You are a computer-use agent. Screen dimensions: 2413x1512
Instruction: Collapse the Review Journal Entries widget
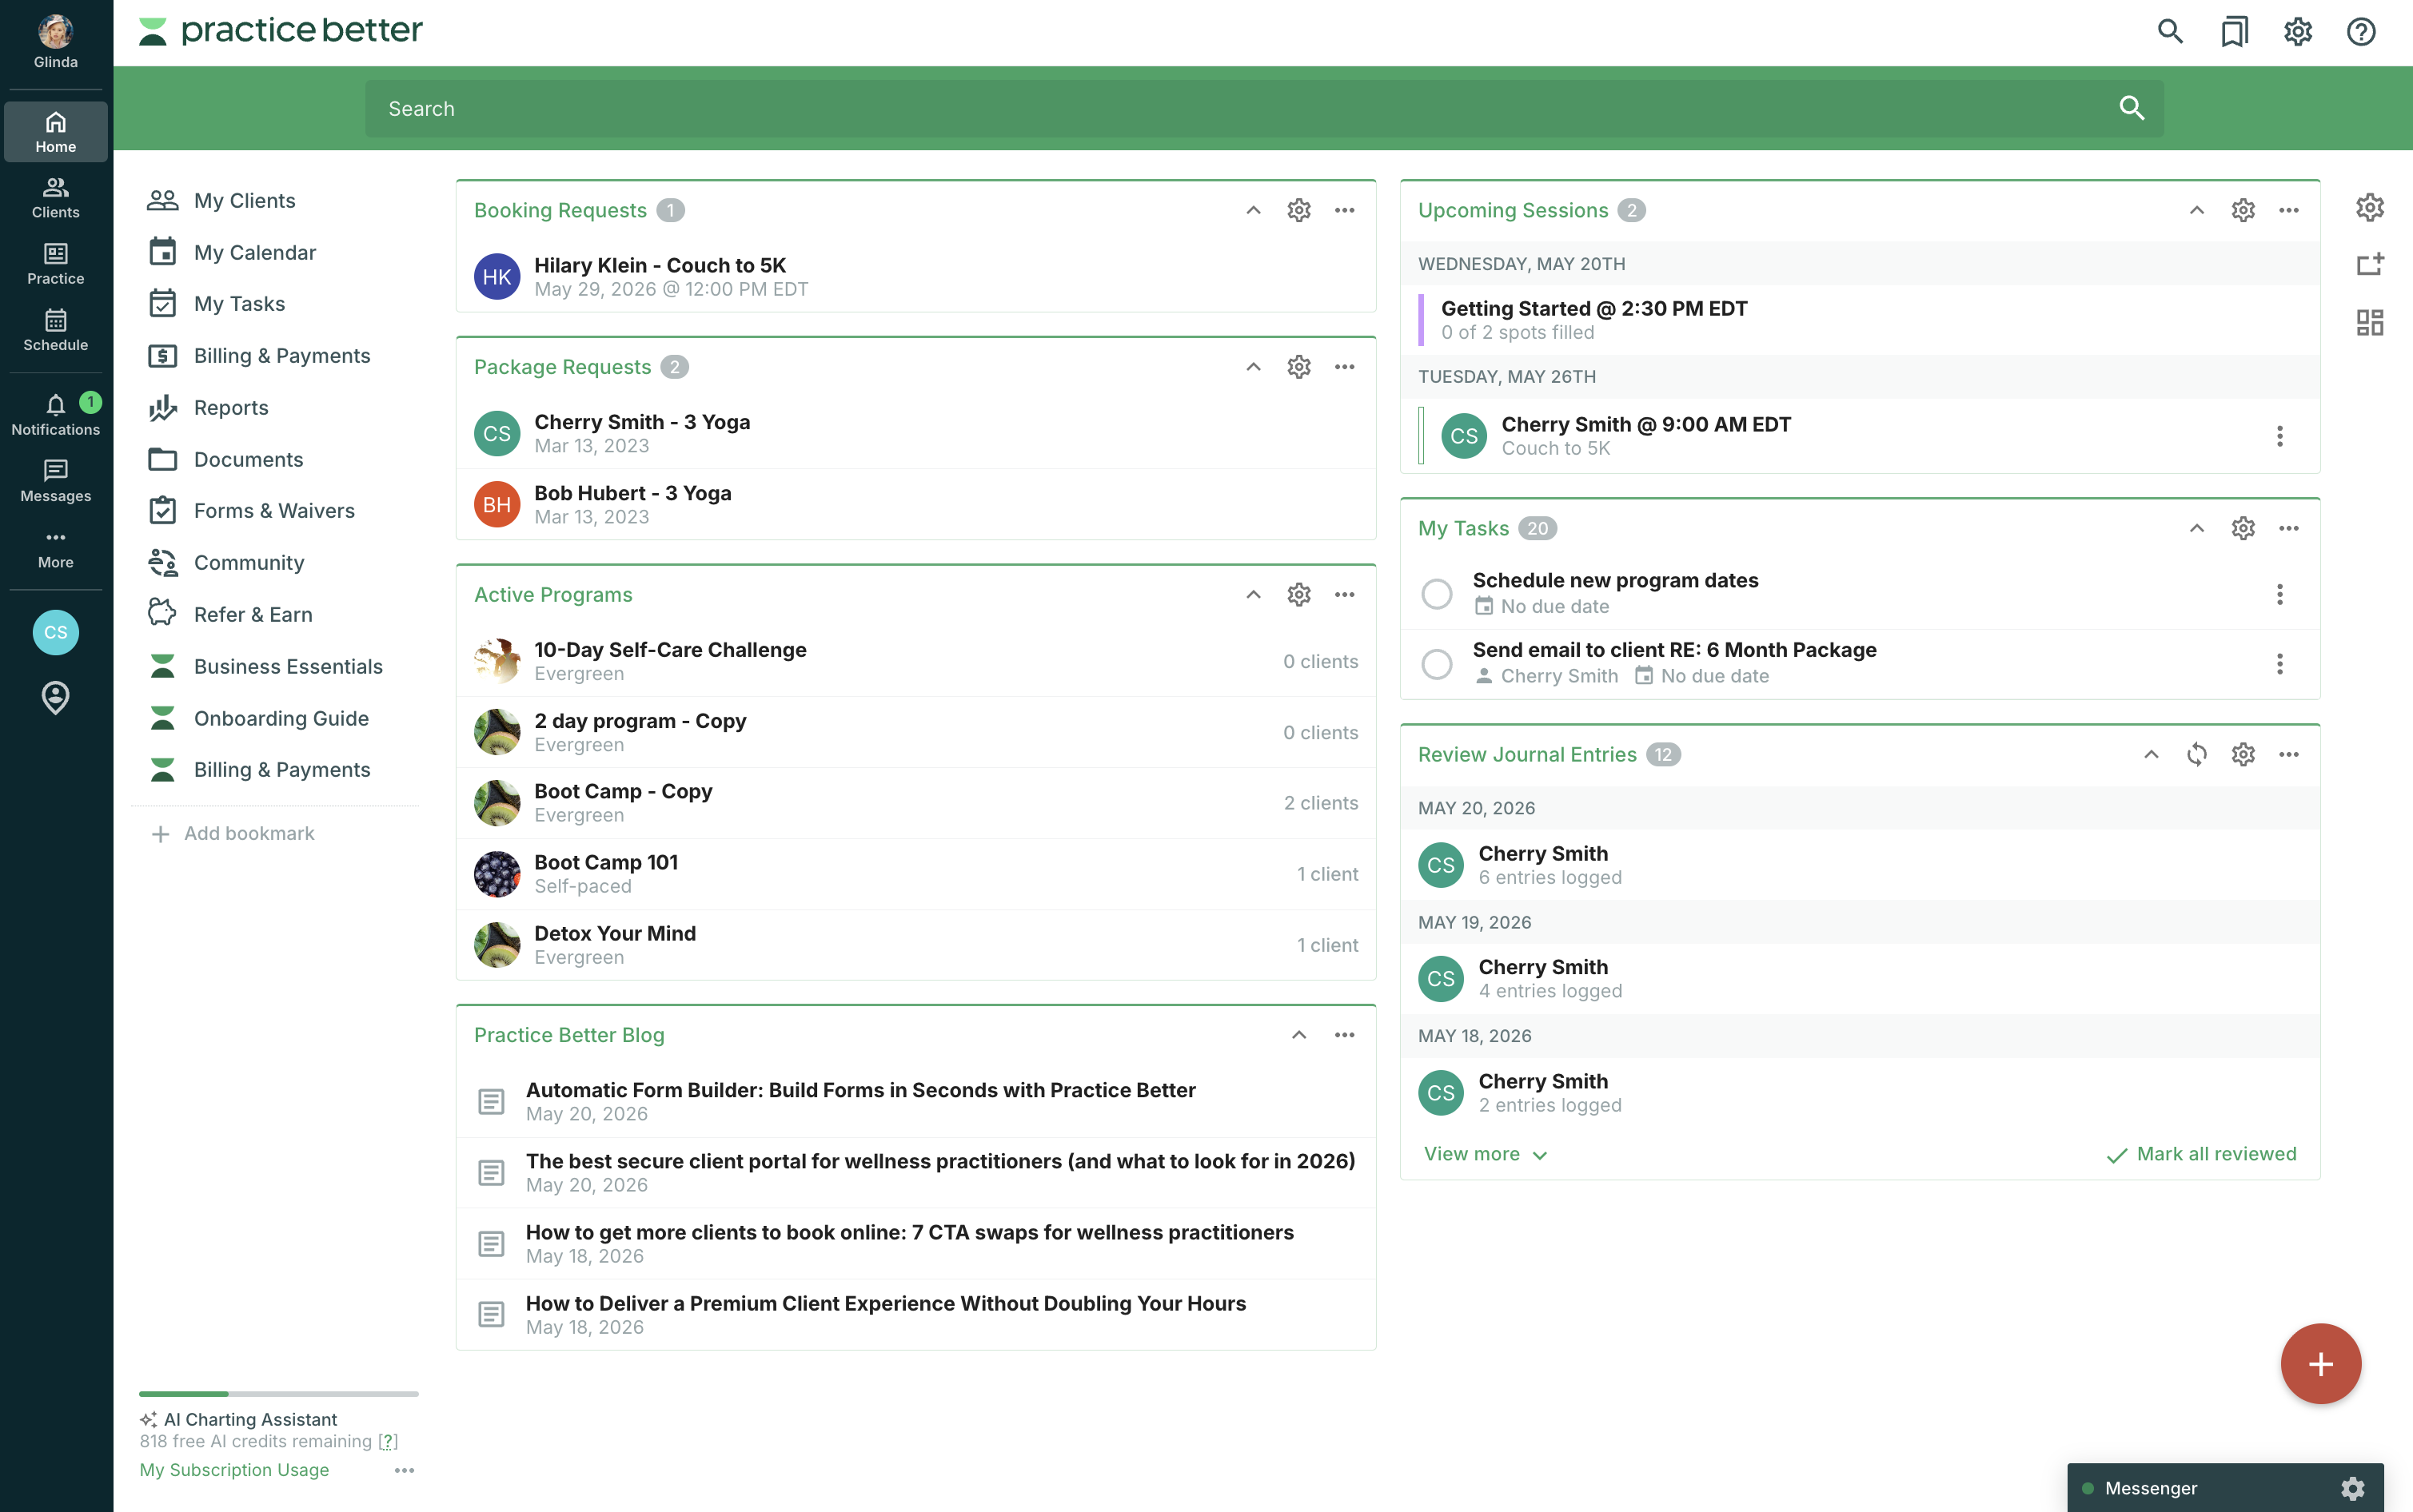click(2151, 755)
